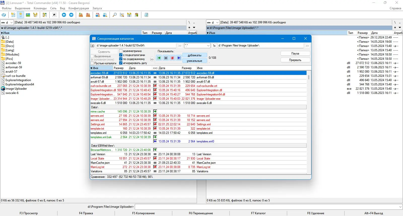Expand the content comparison options button
Viewport: 403px width, 216px height.
(x=152, y=59)
